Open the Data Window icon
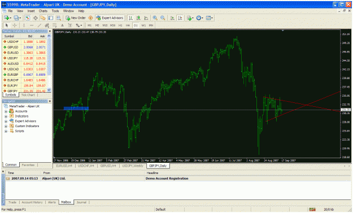Image resolution: width=353 pixels, height=213 pixels. tap(36, 18)
